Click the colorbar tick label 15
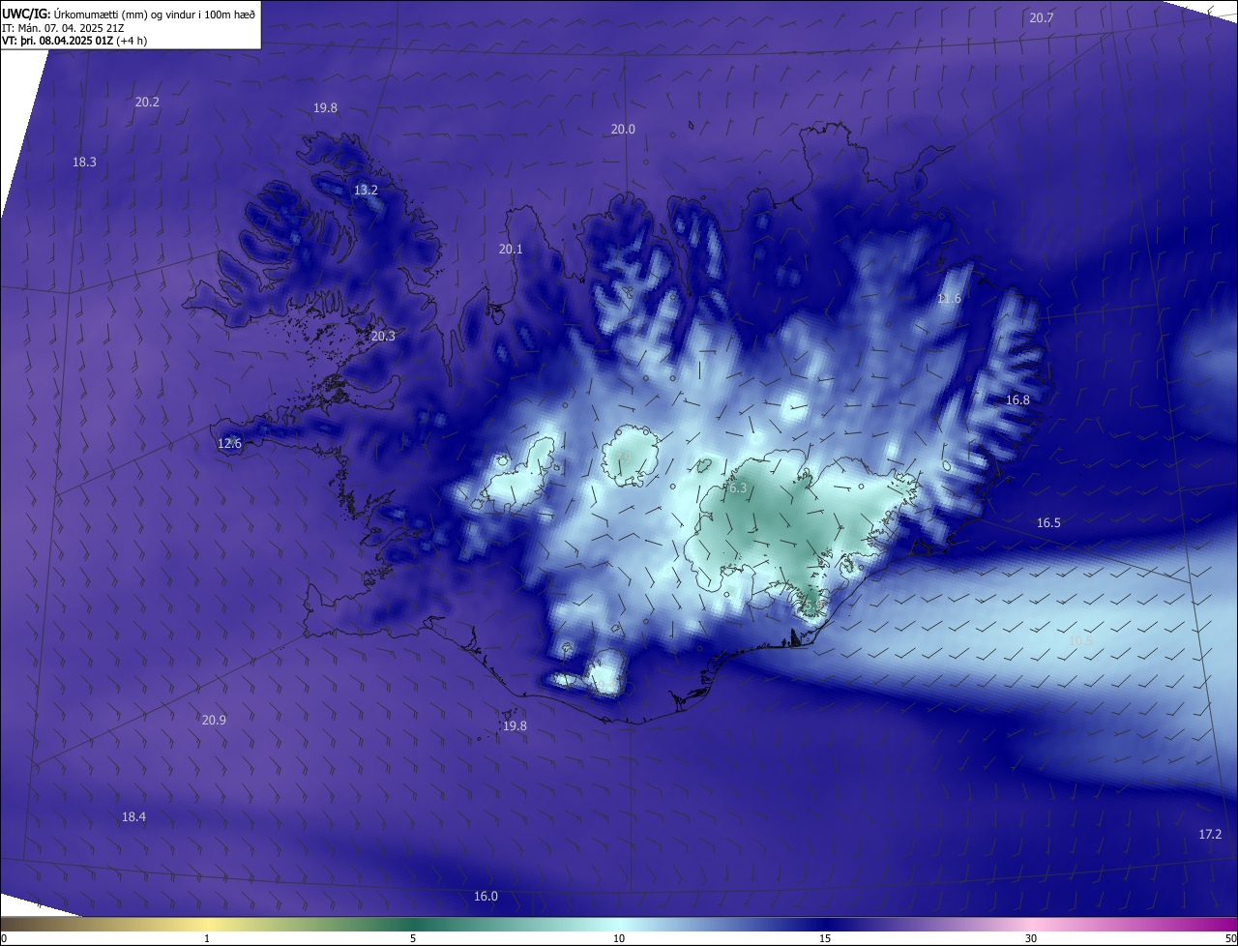 click(x=825, y=938)
